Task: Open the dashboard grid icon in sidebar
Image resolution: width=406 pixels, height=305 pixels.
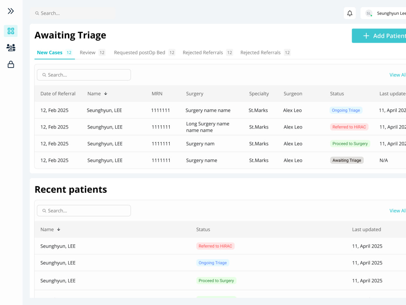Action: 11,31
